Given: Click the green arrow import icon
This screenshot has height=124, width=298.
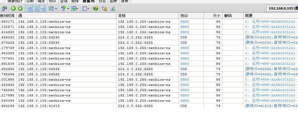Looking at the screenshot, I should pos(74,8).
